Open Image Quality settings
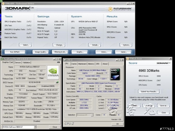Viewport: 175px width, 131px height. (x=41, y=52)
